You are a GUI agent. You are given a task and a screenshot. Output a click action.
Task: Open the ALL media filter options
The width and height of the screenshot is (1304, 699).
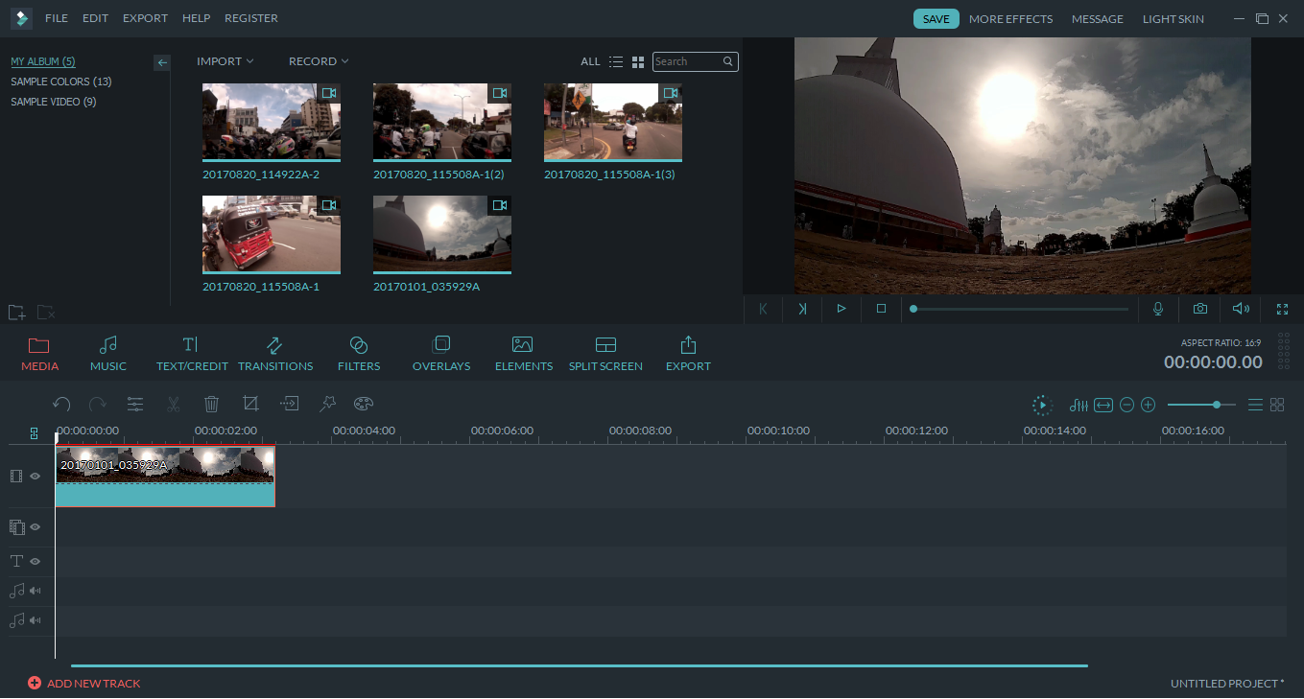[x=590, y=60]
